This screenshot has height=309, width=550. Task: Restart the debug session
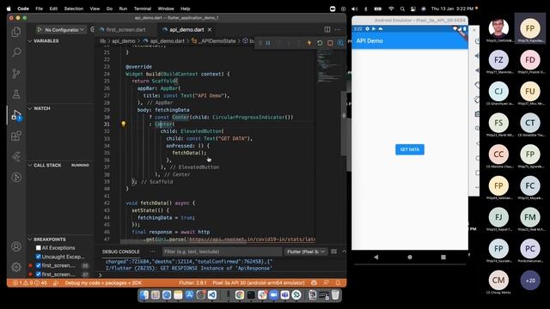[x=320, y=43]
